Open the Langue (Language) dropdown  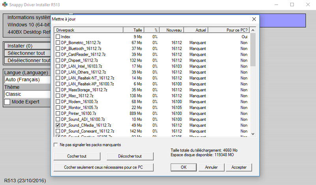[27, 80]
